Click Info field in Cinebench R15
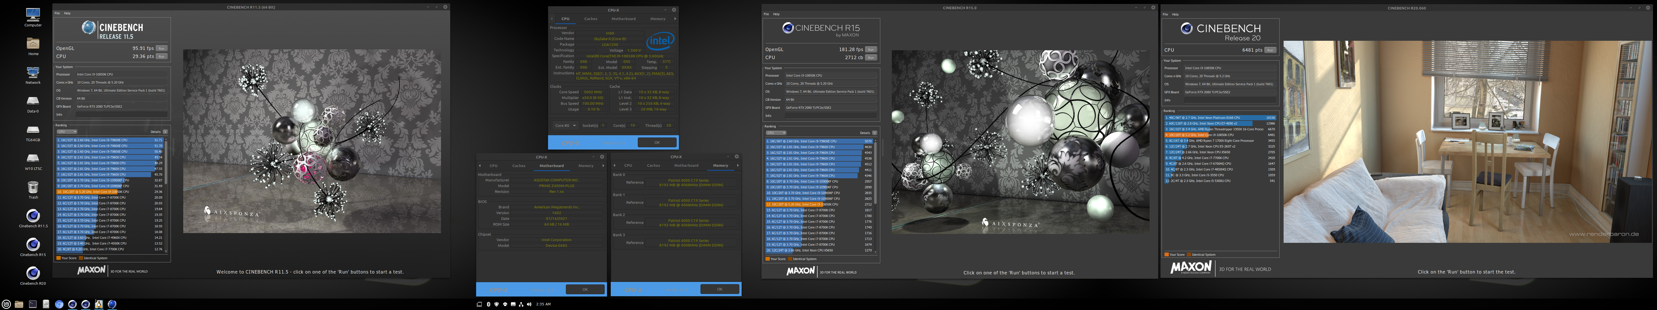1657x310 pixels. pos(831,115)
